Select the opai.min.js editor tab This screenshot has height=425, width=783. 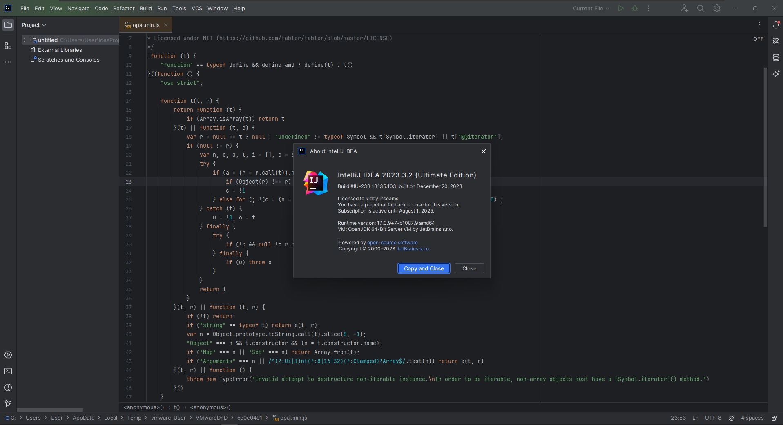tap(146, 25)
